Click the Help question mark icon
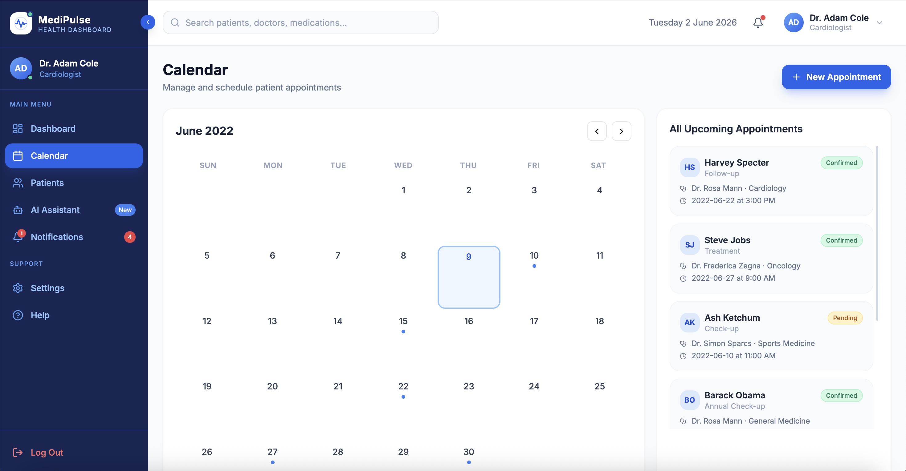 click(18, 315)
